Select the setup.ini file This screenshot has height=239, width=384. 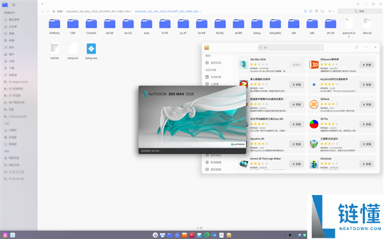[x=73, y=51]
